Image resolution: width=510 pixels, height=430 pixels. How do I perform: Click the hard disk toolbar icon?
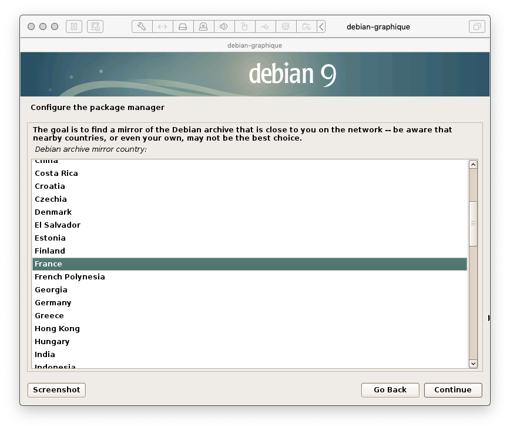tap(183, 26)
